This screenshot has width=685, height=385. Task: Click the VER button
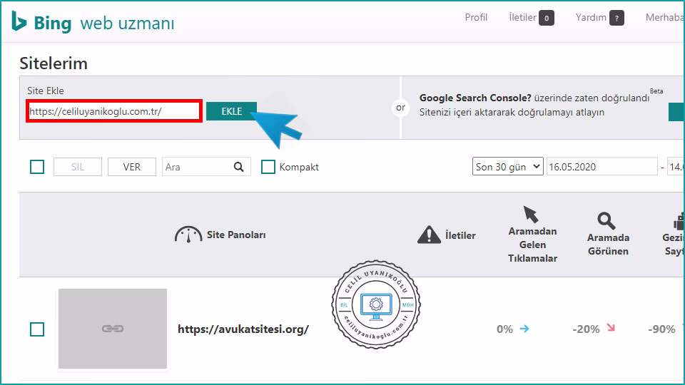tap(132, 167)
